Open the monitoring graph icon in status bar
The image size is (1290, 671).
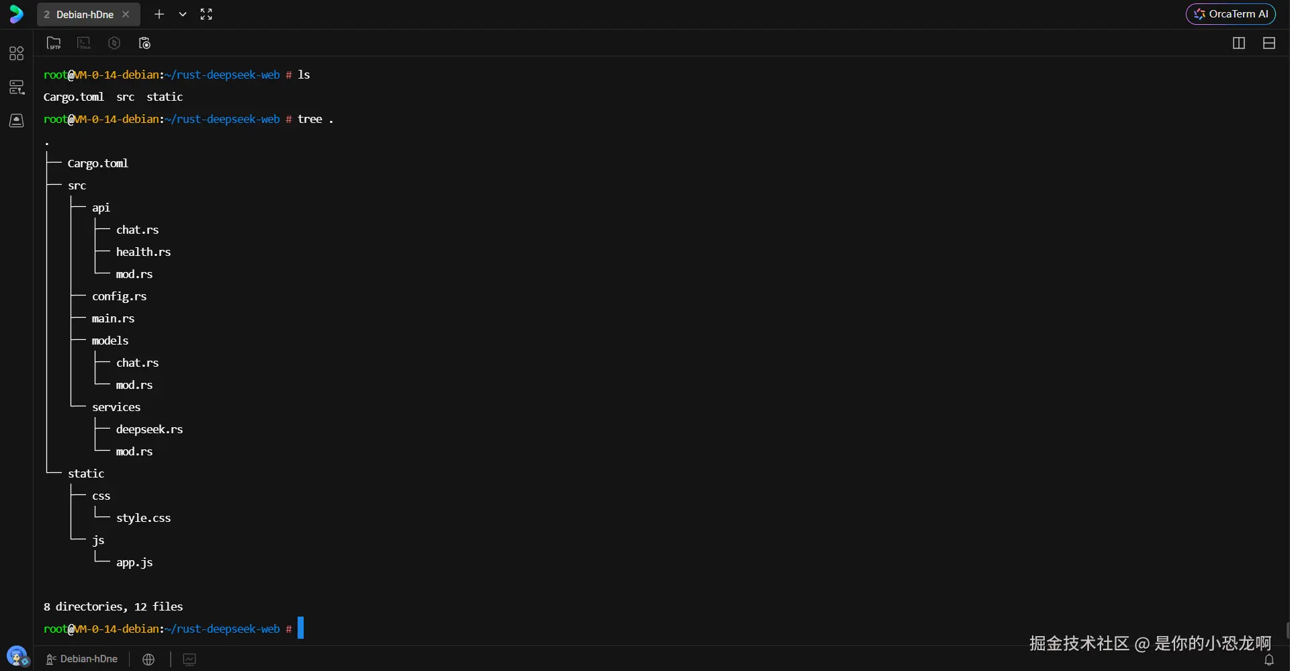click(189, 660)
